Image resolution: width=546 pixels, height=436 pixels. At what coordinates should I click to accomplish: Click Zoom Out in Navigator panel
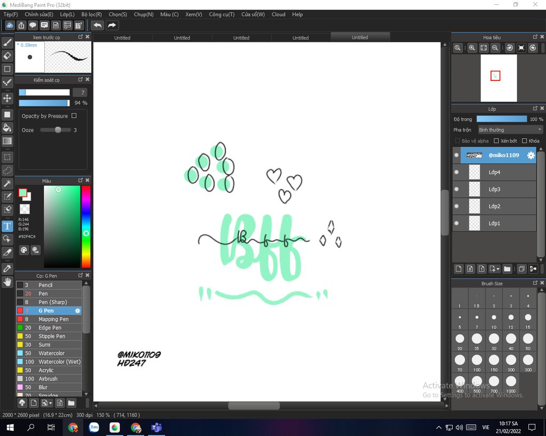(495, 48)
